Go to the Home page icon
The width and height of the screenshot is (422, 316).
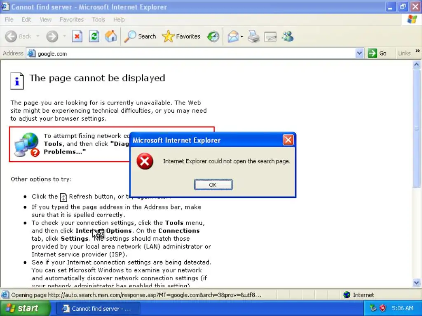pyautogui.click(x=110, y=36)
